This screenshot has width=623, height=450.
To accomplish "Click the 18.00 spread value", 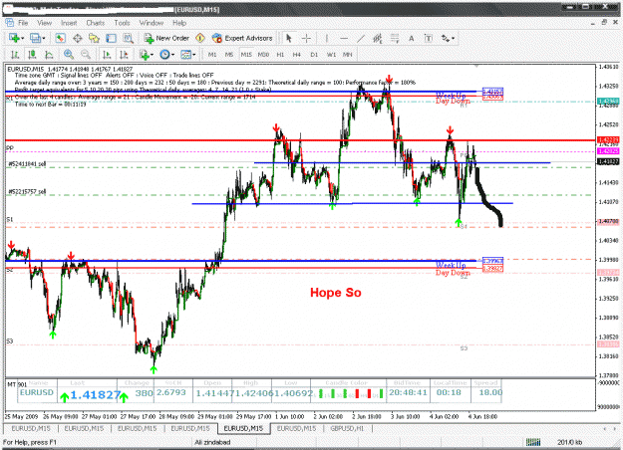I will (490, 392).
